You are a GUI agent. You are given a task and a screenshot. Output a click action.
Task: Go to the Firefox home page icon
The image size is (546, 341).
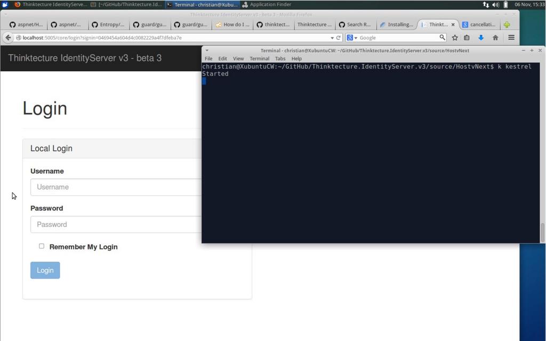[495, 38]
